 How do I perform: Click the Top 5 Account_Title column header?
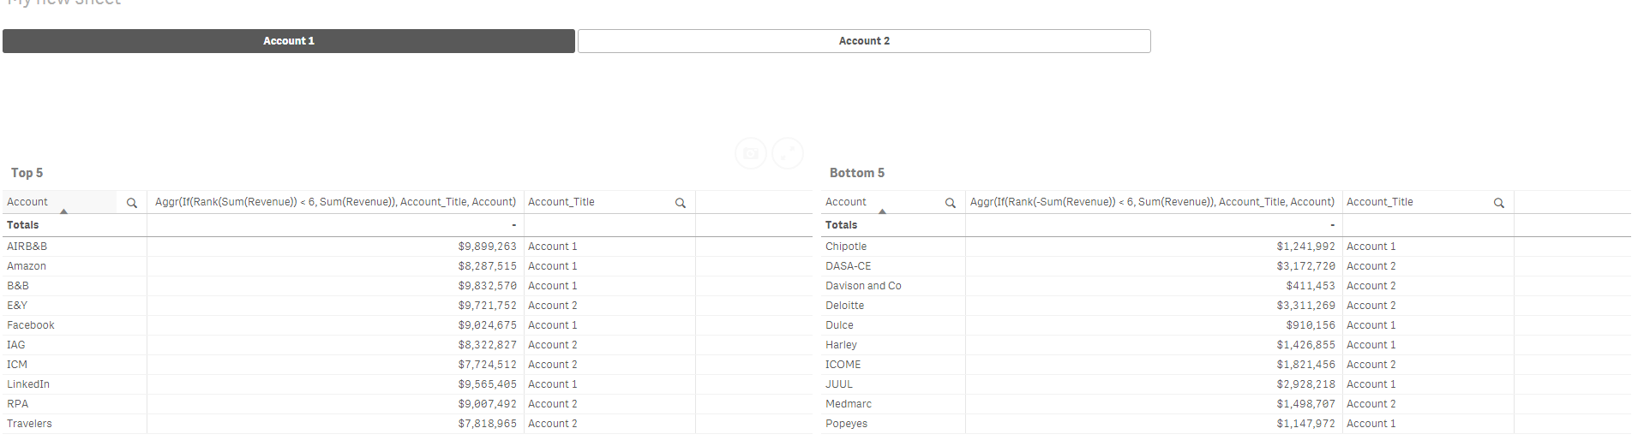coord(561,202)
